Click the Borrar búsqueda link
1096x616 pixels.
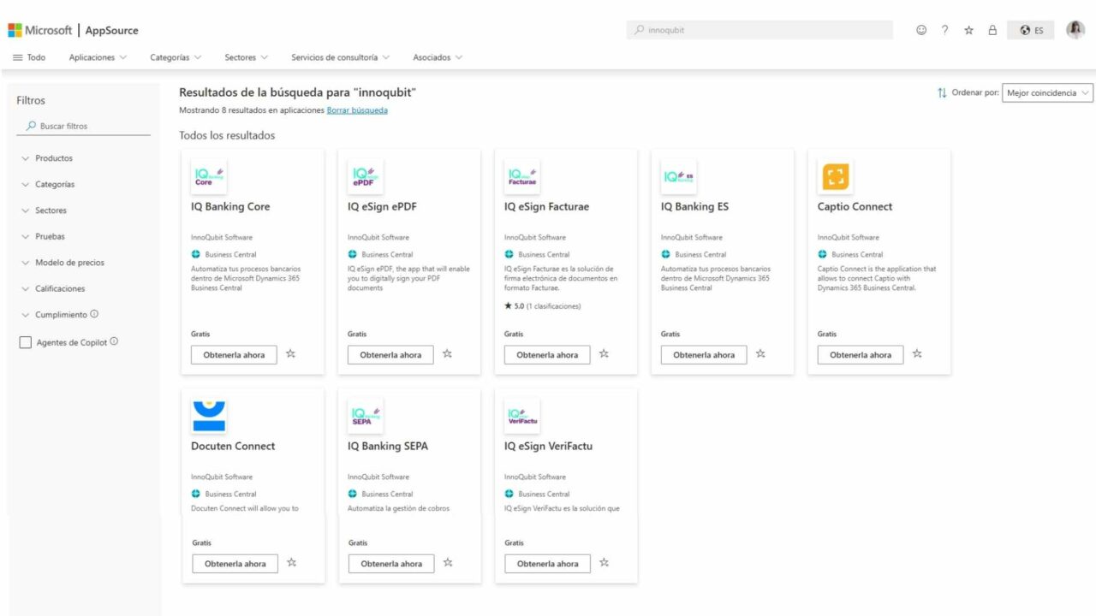357,110
